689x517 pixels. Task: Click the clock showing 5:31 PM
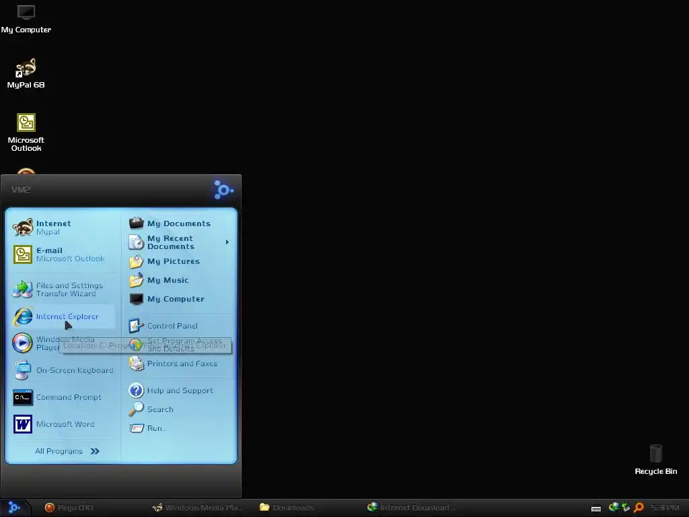665,508
